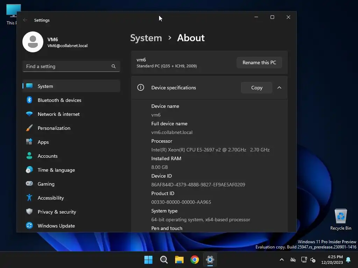
Task: Open the Windows Start menu
Action: pos(148,260)
